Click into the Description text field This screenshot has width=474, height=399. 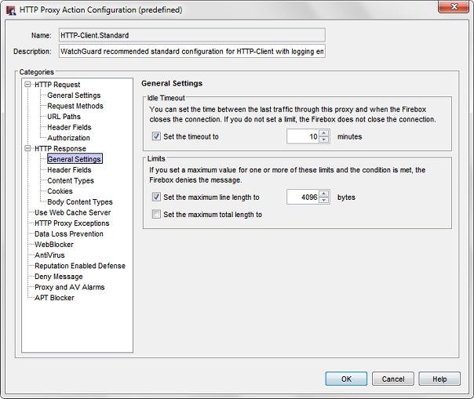tap(191, 52)
